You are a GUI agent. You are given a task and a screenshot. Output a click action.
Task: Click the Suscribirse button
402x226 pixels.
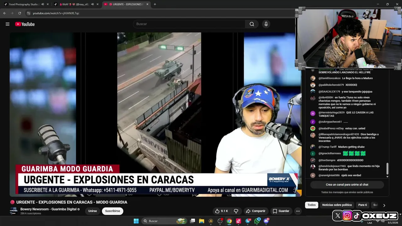coord(112,211)
